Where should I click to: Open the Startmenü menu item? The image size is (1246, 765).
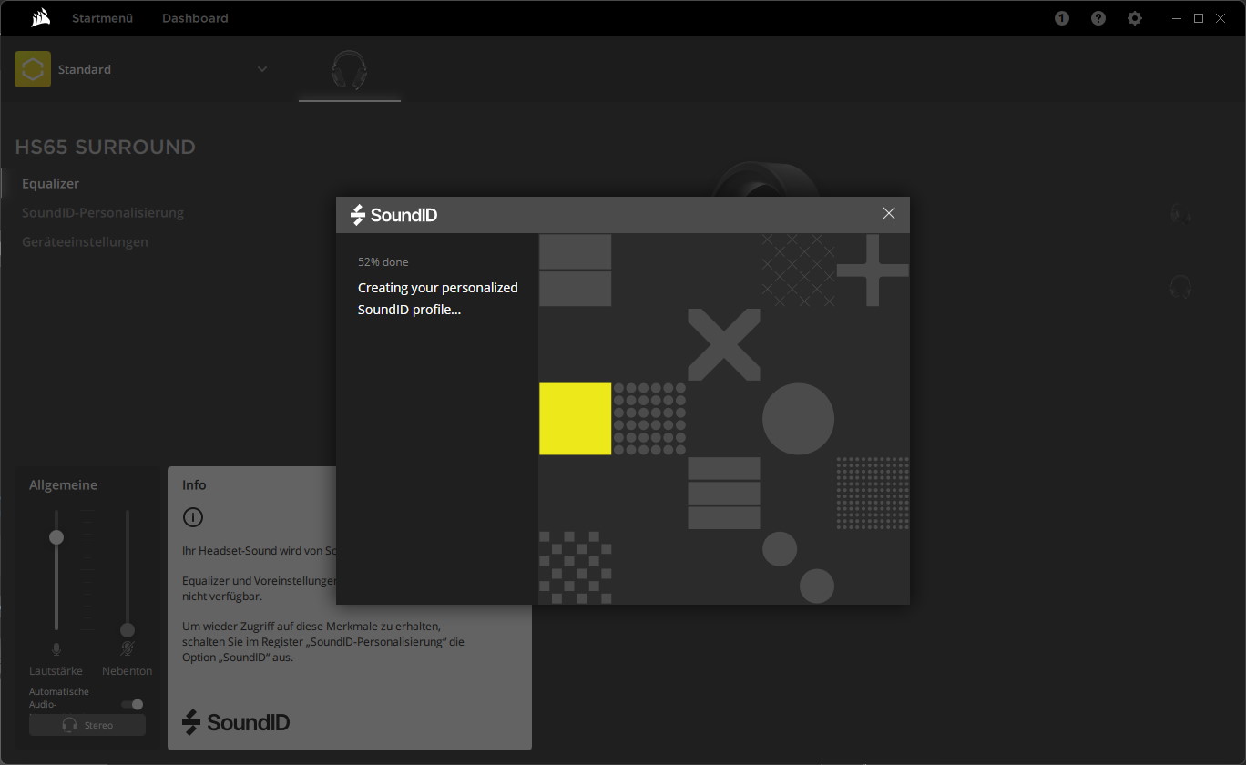point(102,18)
